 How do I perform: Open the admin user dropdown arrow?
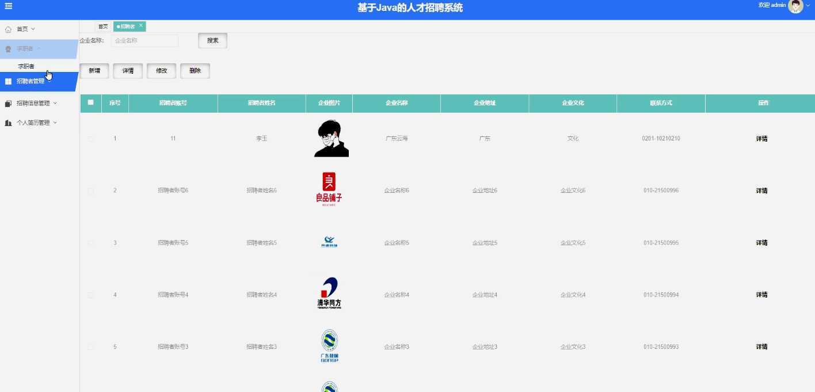coord(808,5)
